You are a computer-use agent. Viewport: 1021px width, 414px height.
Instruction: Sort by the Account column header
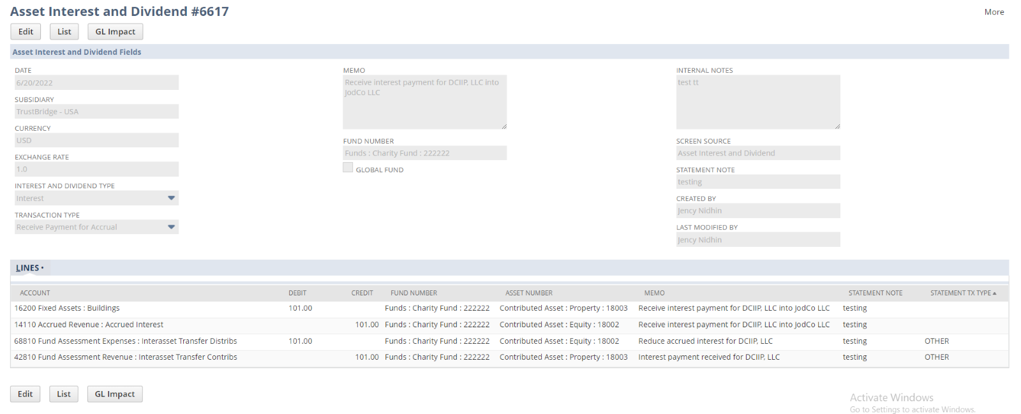tap(35, 293)
